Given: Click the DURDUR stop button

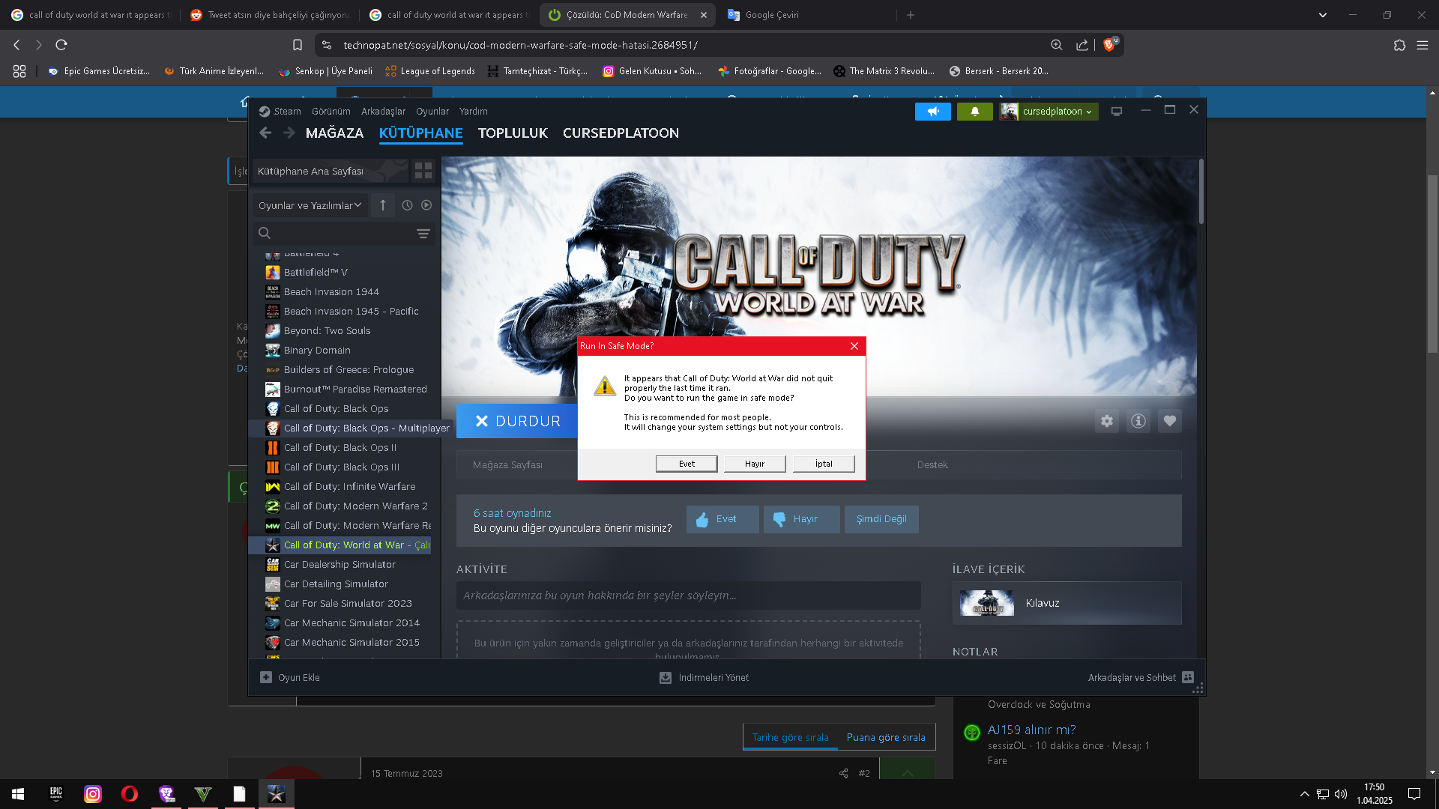Looking at the screenshot, I should [x=517, y=421].
